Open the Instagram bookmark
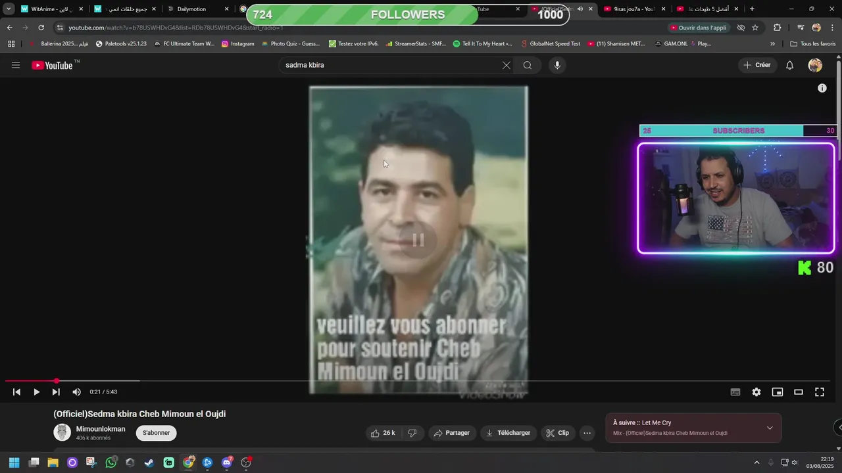This screenshot has width=842, height=473. (238, 44)
